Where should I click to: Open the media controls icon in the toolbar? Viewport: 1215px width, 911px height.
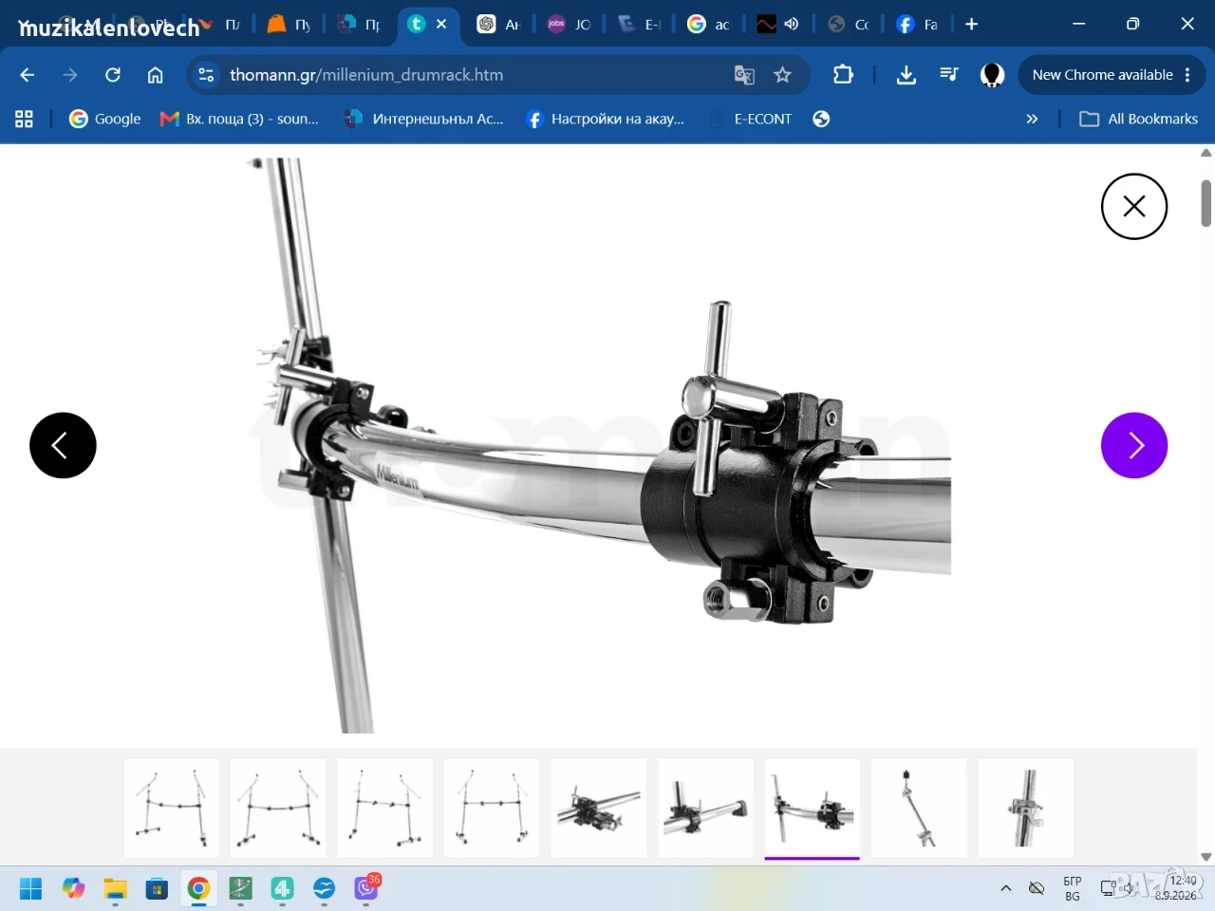[x=949, y=75]
